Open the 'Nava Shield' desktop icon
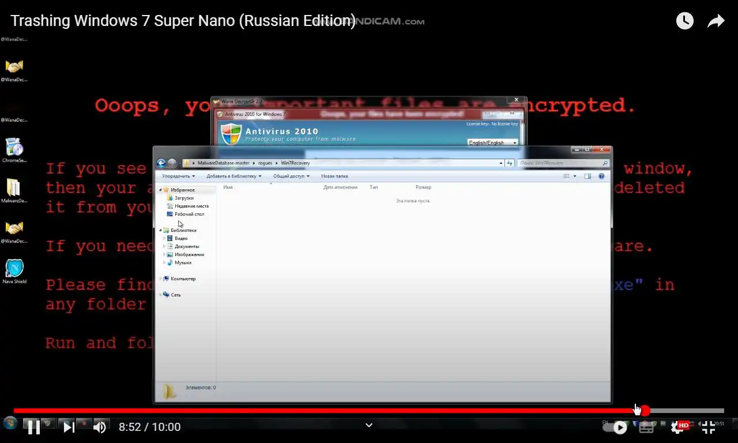 pos(14,272)
